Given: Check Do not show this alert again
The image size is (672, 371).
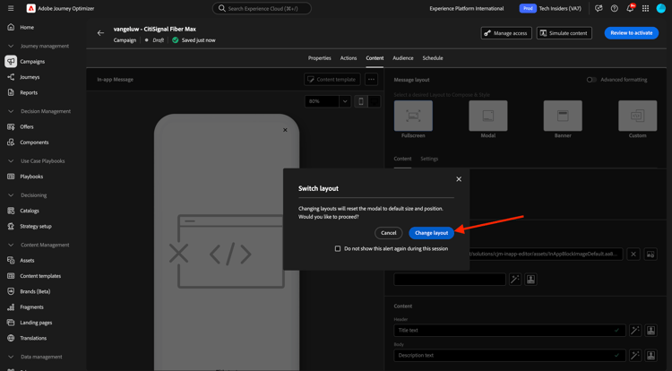Looking at the screenshot, I should 338,248.
